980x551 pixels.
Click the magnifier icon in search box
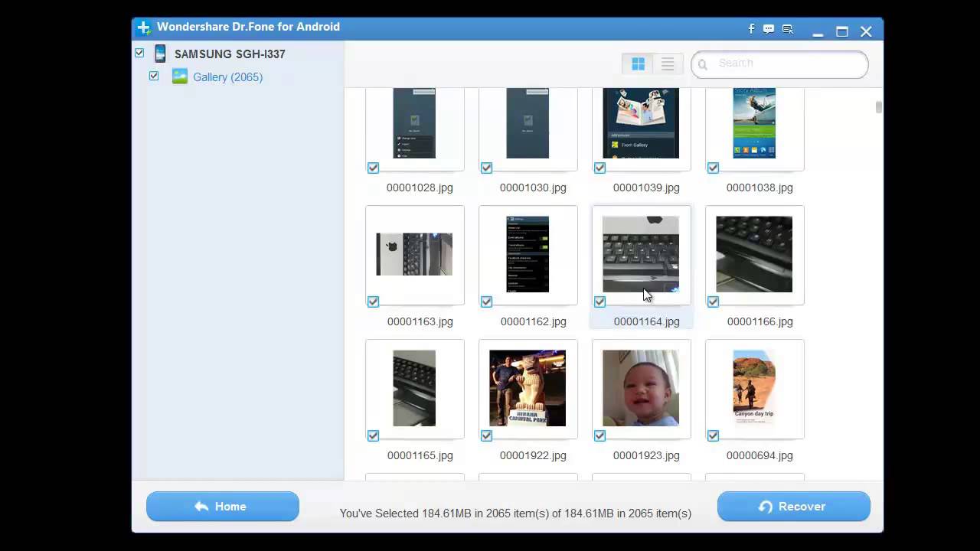[703, 65]
